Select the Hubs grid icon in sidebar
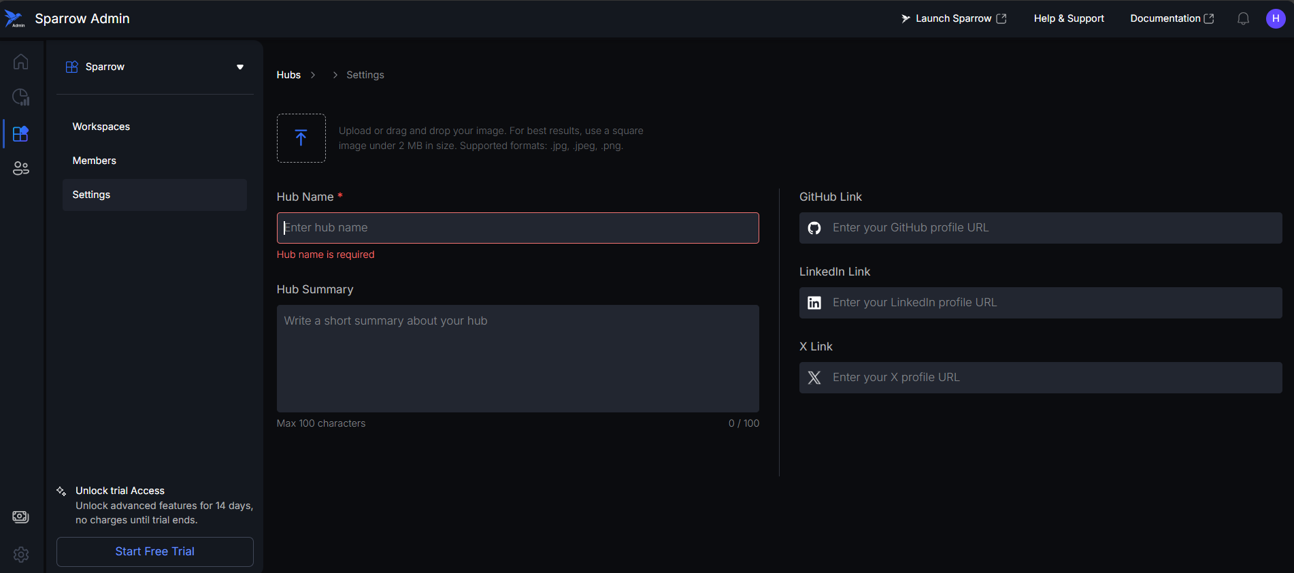 (x=21, y=133)
